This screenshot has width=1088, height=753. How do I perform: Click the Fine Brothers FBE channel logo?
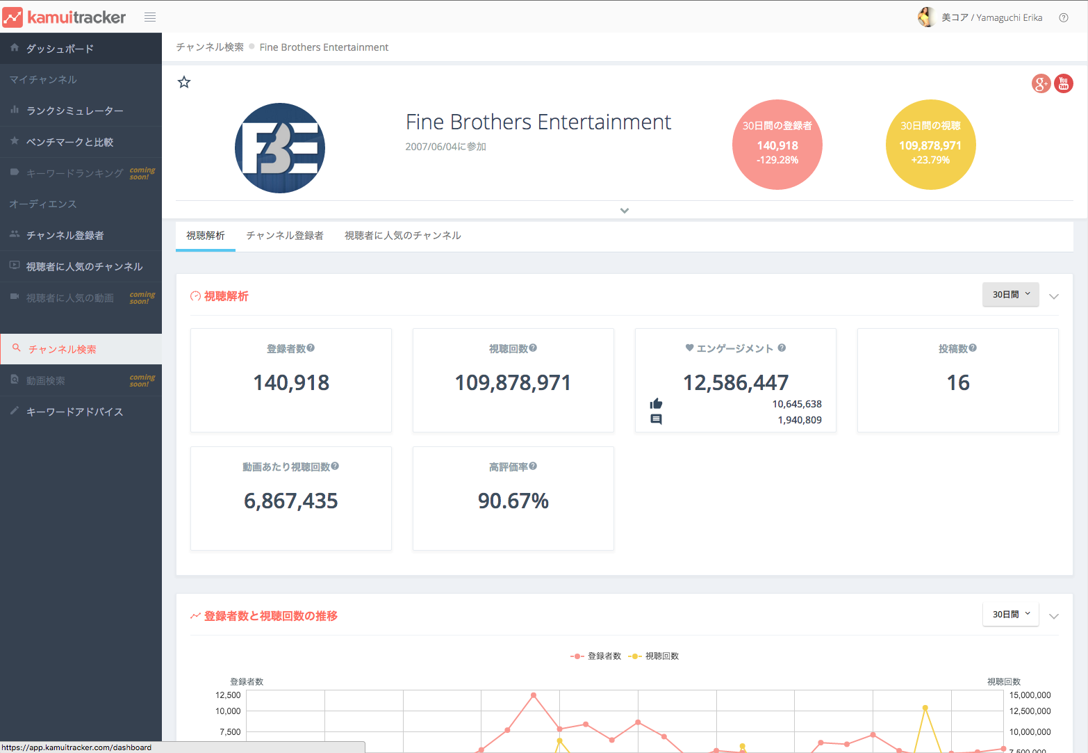tap(280, 148)
